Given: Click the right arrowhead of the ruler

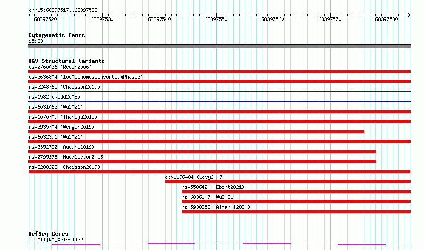Looking at the screenshot, I should [x=409, y=15].
